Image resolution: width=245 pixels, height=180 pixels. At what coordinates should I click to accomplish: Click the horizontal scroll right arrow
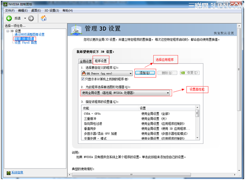click(234, 175)
